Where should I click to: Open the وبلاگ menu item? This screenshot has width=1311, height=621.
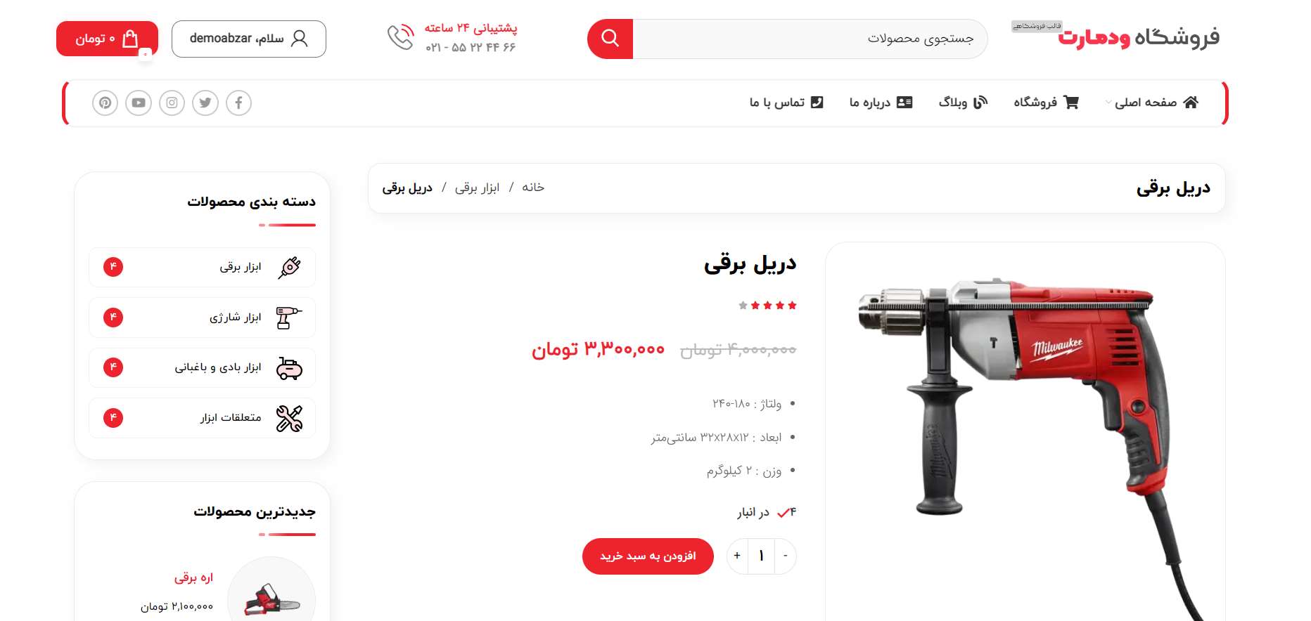coord(963,103)
